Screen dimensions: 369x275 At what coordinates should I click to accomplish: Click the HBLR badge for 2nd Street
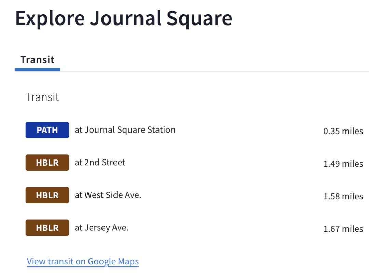point(47,163)
